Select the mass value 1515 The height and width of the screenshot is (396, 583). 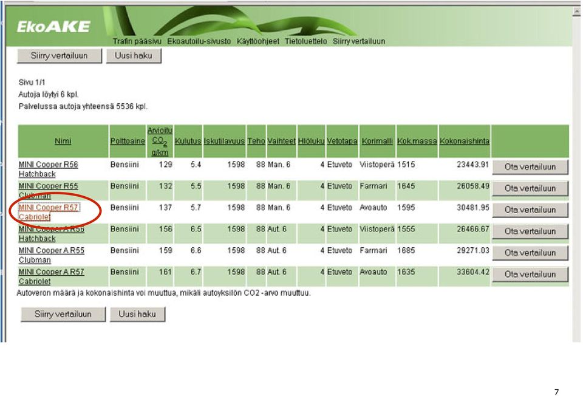click(406, 165)
